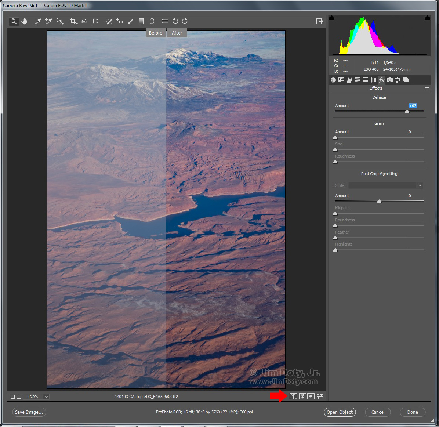Select the Adjustment Brush tool
The height and width of the screenshot is (427, 439).
tap(130, 21)
